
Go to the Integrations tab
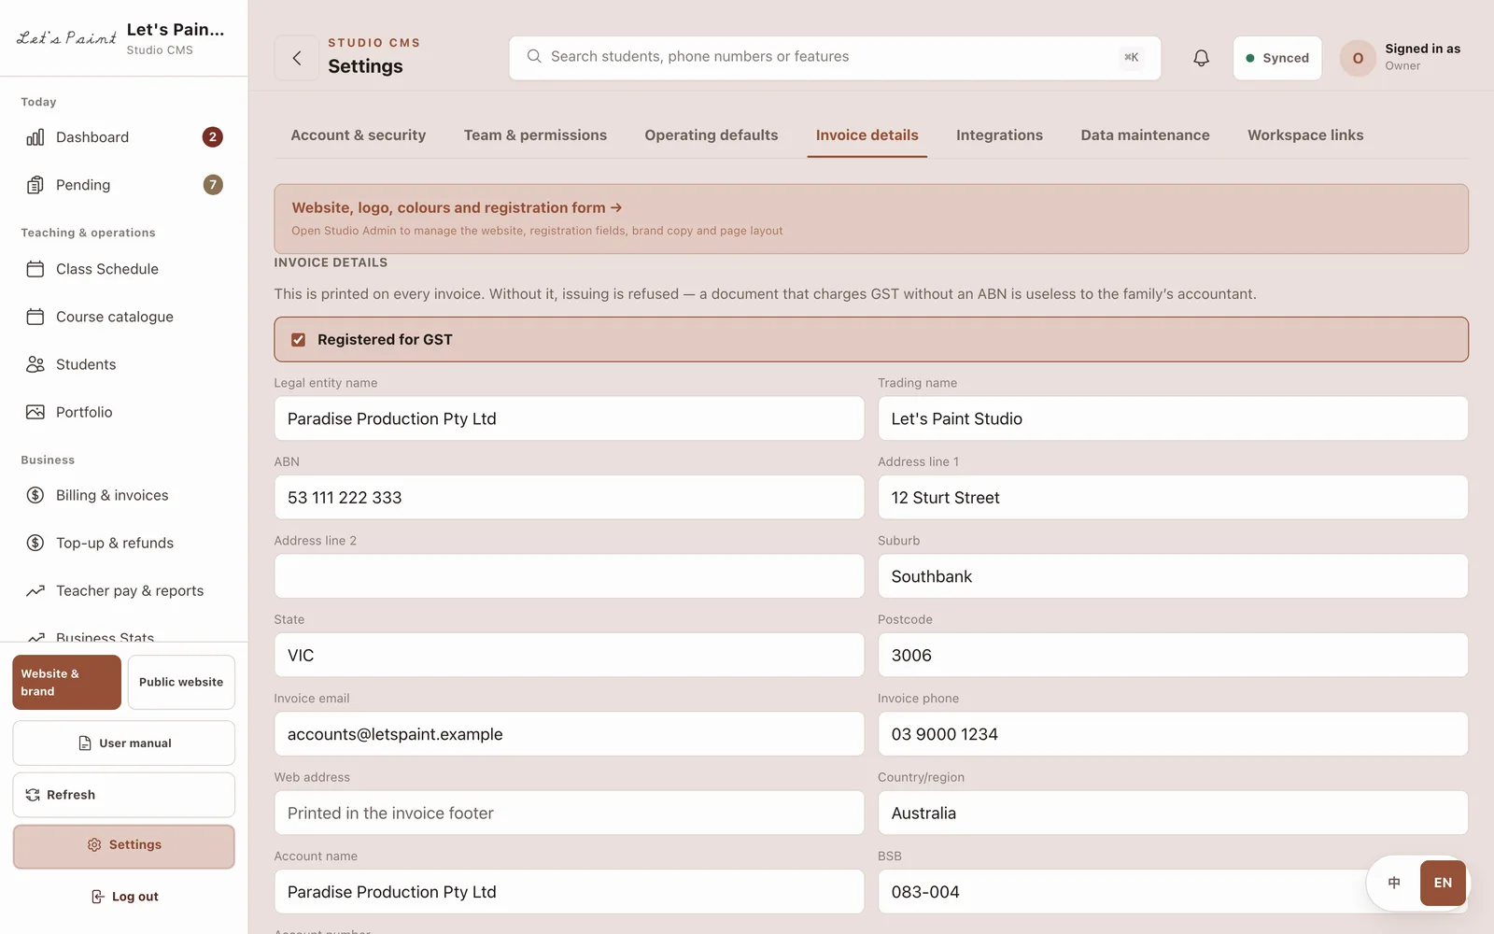click(x=999, y=135)
